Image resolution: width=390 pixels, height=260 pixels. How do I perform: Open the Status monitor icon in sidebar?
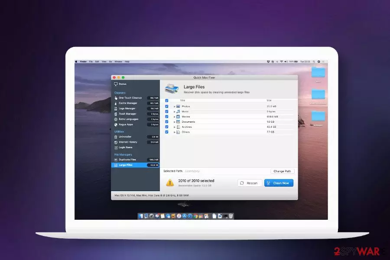pos(116,84)
